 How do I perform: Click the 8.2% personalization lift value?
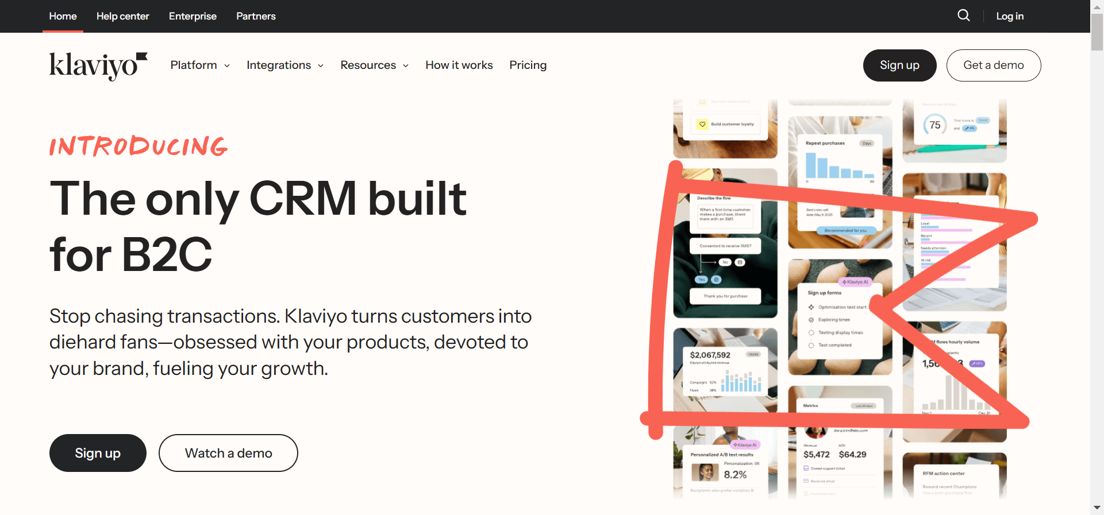click(x=735, y=475)
